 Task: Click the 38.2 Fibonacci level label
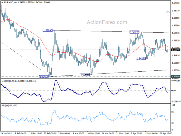(x=168, y=12)
